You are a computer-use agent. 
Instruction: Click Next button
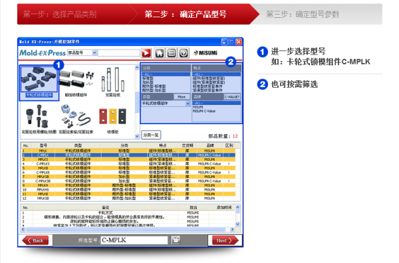pos(224,240)
